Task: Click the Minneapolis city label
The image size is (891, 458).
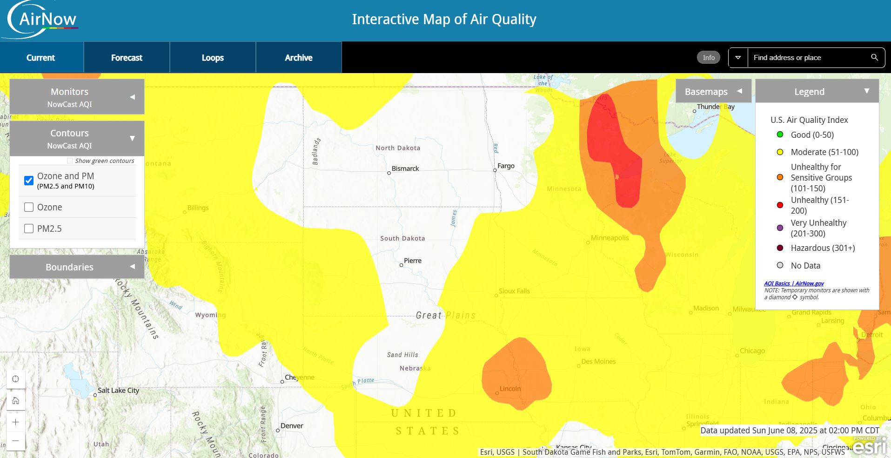Action: coord(610,238)
